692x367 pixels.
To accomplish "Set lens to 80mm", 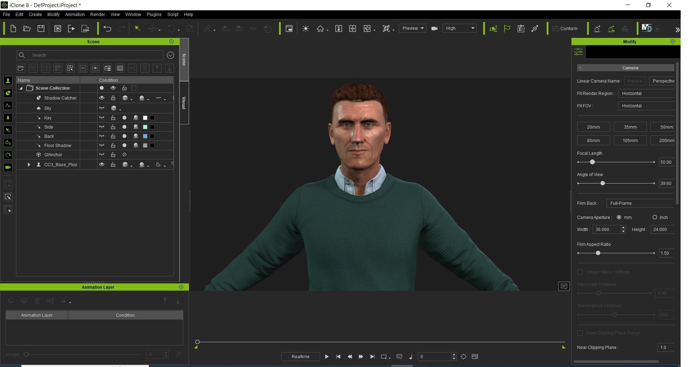I will tap(593, 141).
